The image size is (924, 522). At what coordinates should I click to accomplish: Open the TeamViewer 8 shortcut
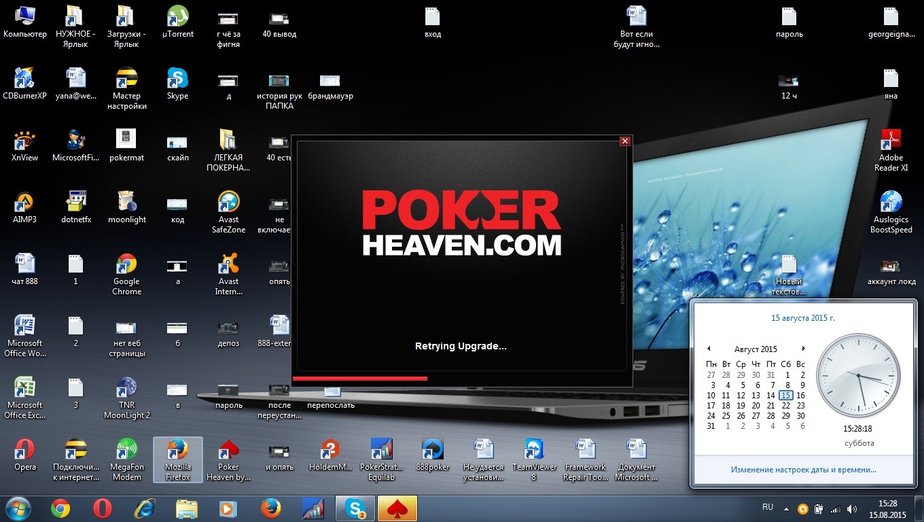pos(533,459)
